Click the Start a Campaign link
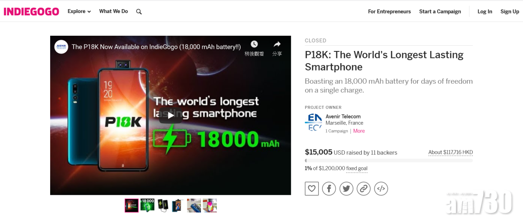This screenshot has height=223, width=523. click(x=440, y=12)
